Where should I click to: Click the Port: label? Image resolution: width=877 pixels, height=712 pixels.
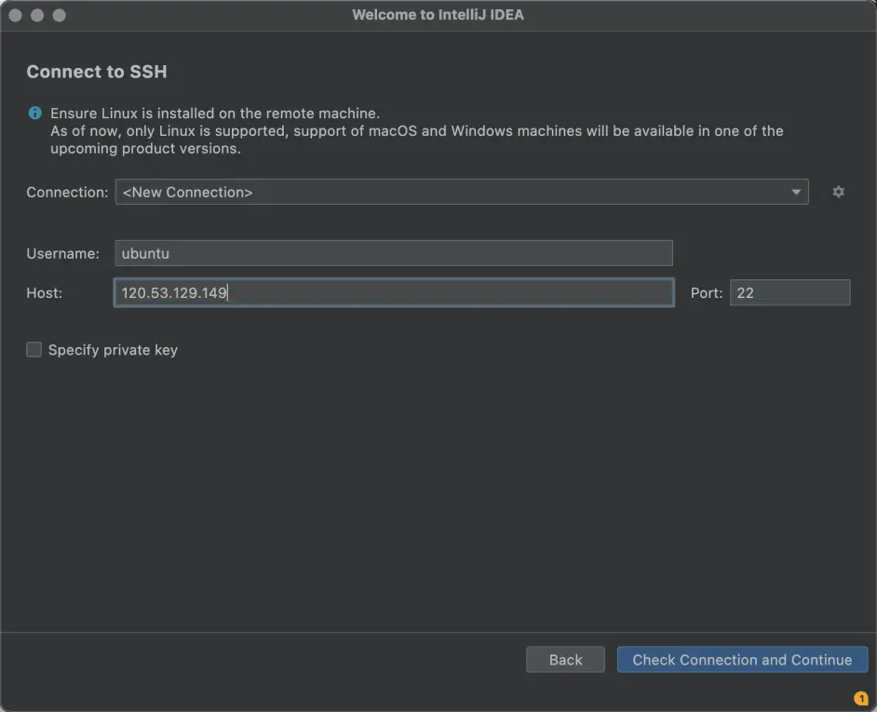click(x=707, y=293)
